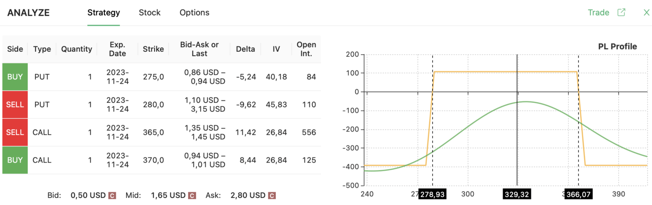The width and height of the screenshot is (652, 205).
Task: Sort table by the Delta column header
Action: pos(245,49)
